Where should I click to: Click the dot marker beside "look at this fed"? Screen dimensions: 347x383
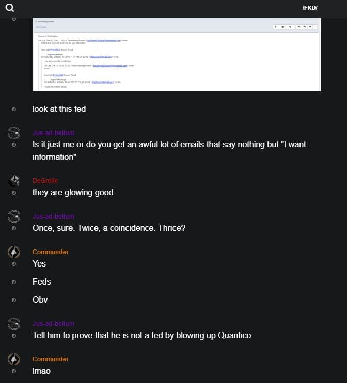14,109
